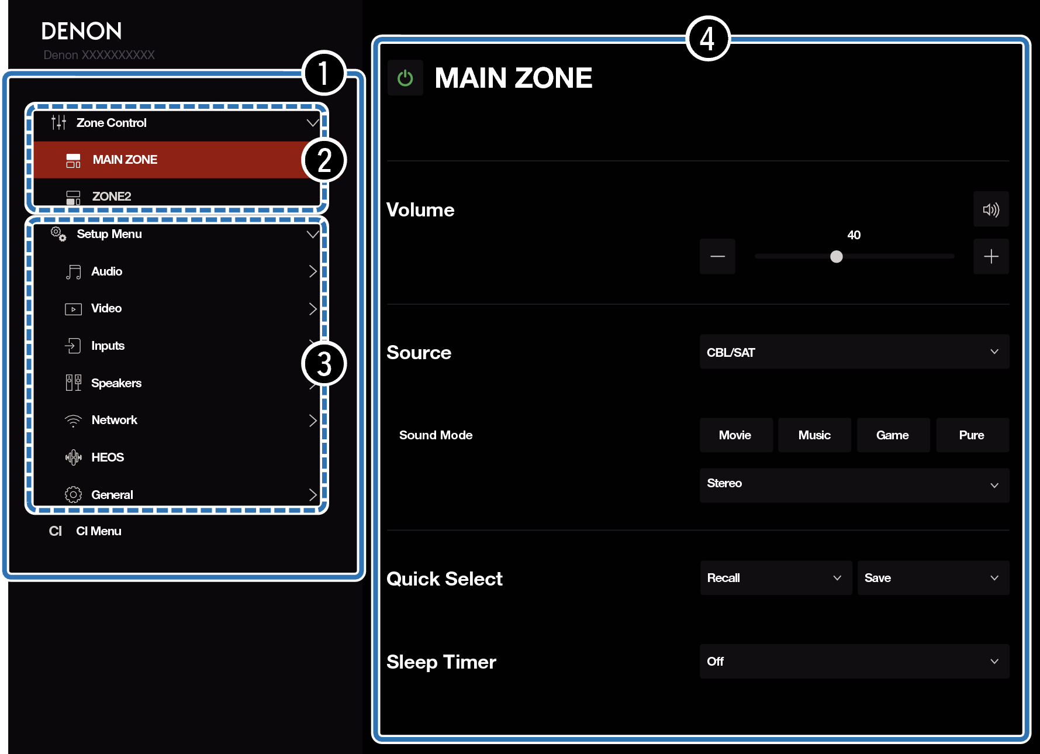Image resolution: width=1040 pixels, height=754 pixels.
Task: Click the ZONE2 layout icon
Action: coord(73,197)
